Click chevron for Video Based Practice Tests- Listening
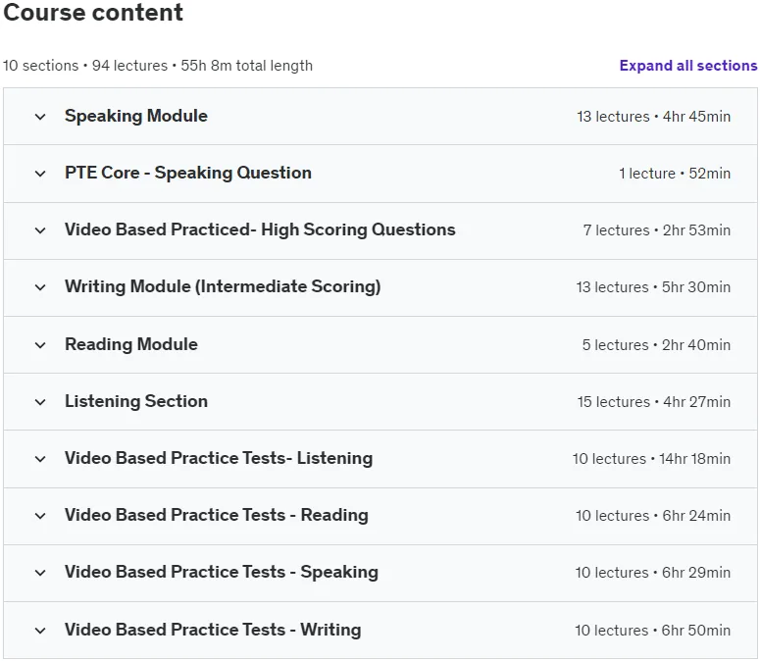This screenshot has width=760, height=661. pyautogui.click(x=40, y=458)
